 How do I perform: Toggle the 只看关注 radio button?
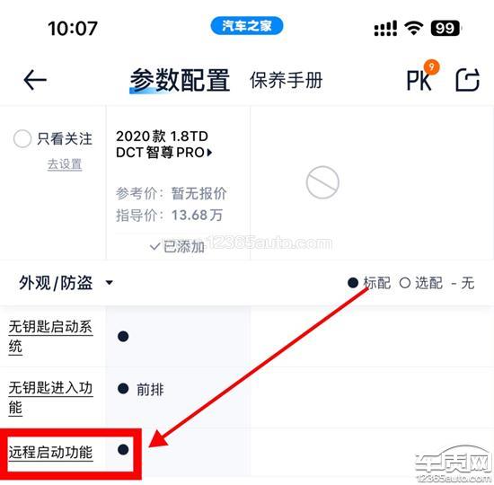[x=22, y=138]
